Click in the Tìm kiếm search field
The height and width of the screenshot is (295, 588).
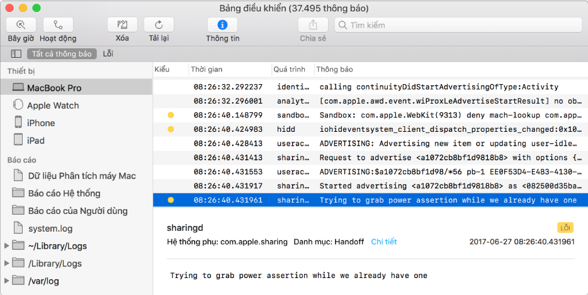(458, 25)
